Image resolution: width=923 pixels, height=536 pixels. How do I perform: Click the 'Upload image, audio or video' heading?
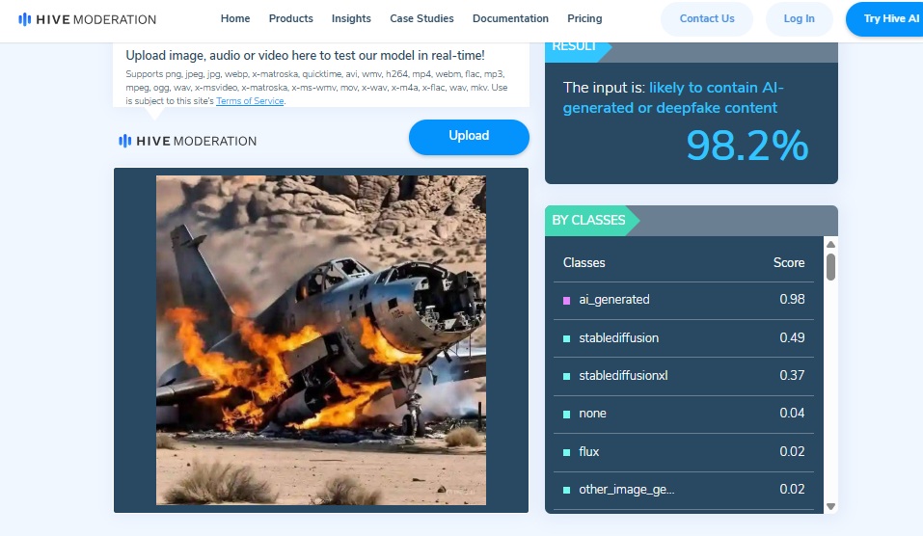[x=305, y=55]
